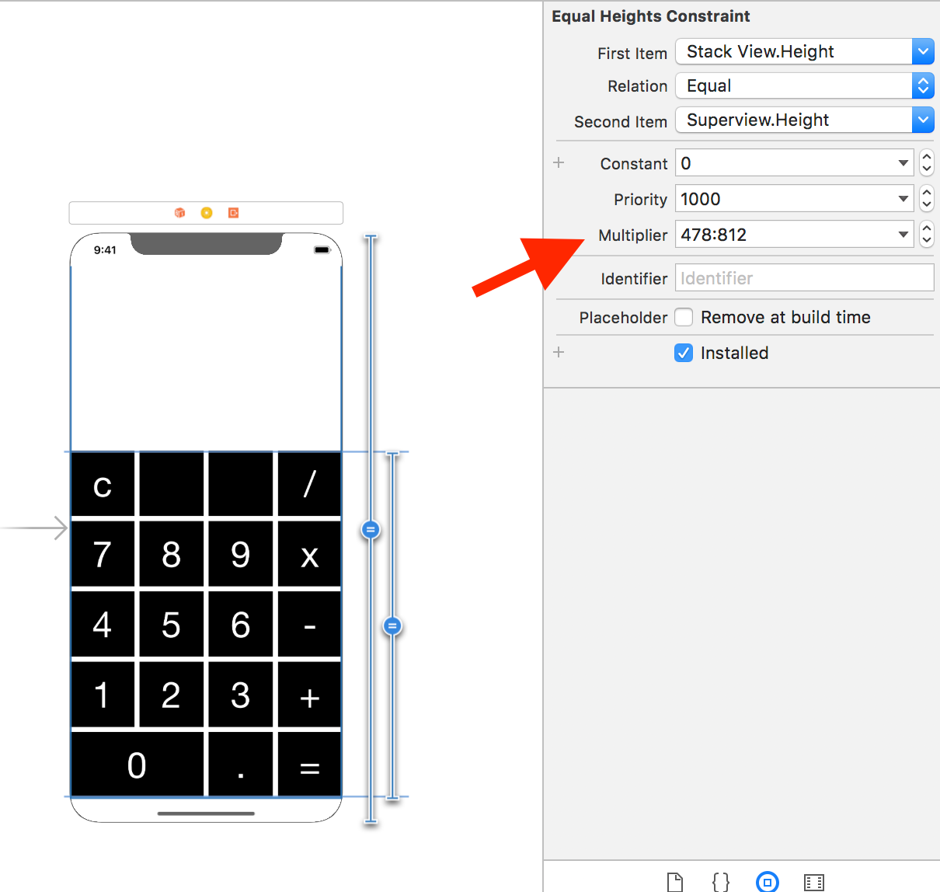This screenshot has height=892, width=940.
Task: Open the Constant value dropdown
Action: (903, 163)
